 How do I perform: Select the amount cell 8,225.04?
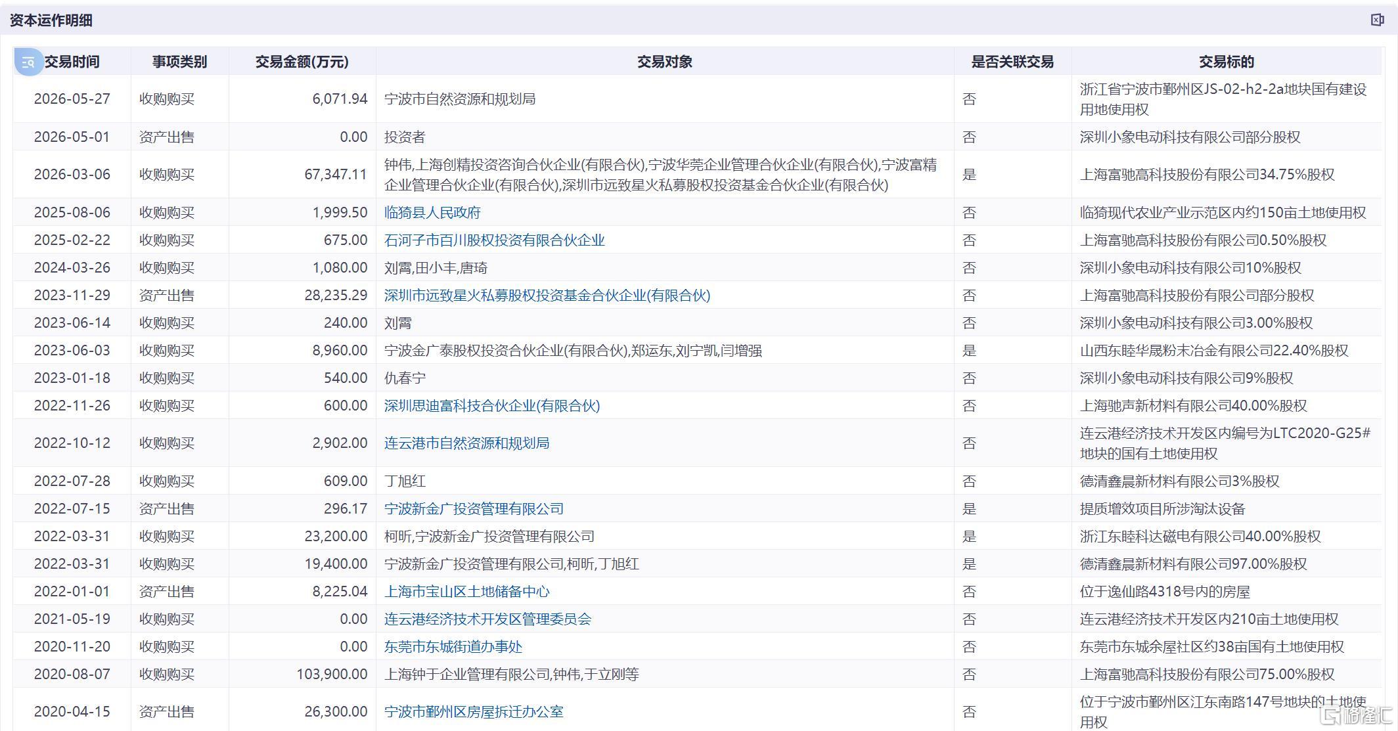click(x=340, y=592)
